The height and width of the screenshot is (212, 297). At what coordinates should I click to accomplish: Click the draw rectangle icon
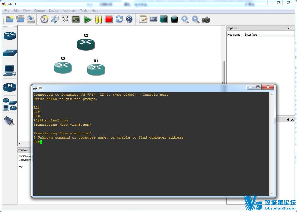tap(164, 19)
